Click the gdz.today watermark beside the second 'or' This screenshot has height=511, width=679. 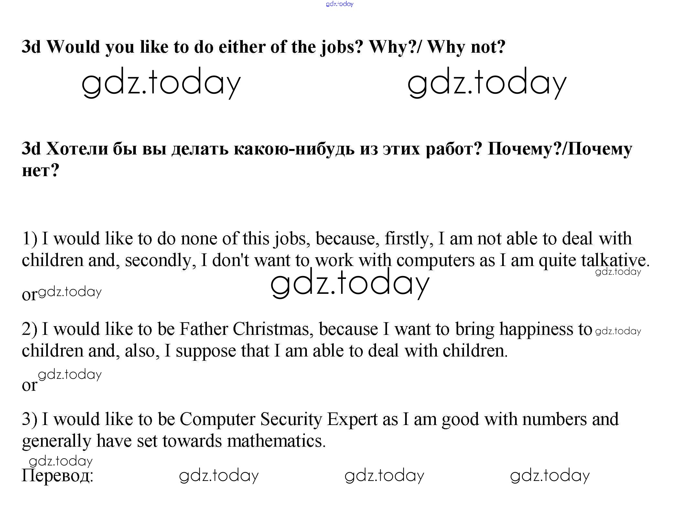pos(70,375)
